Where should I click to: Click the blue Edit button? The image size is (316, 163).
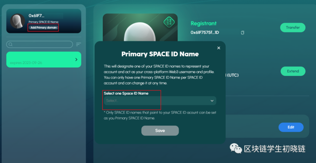291,127
